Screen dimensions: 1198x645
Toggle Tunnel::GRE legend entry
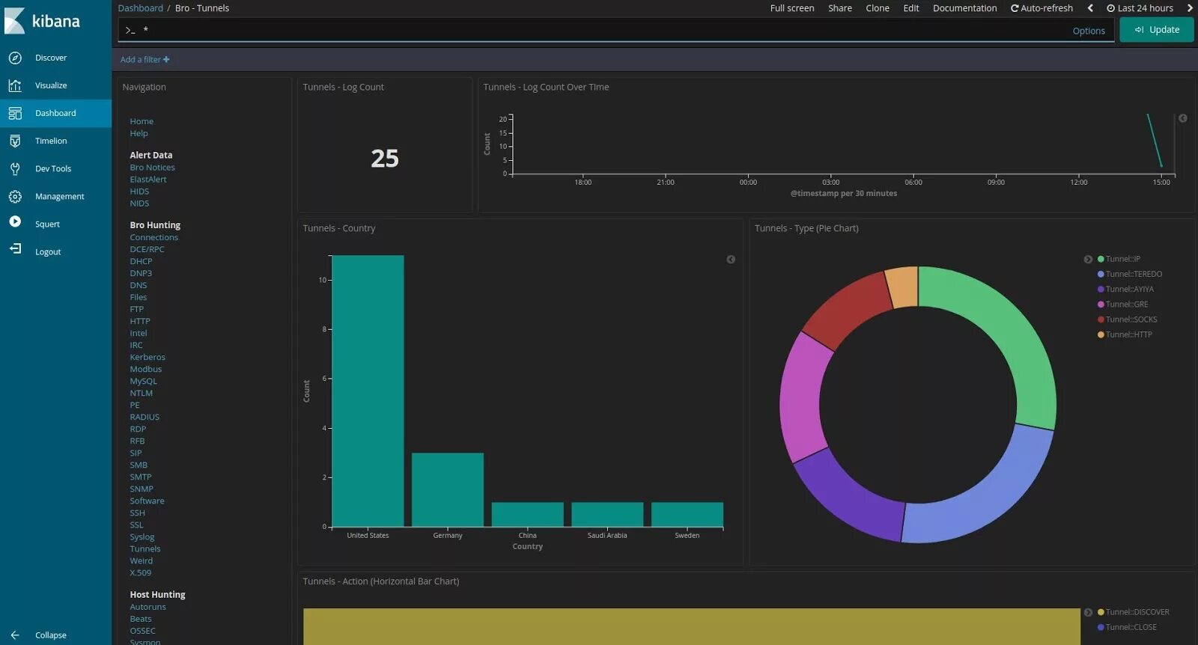pyautogui.click(x=1123, y=305)
